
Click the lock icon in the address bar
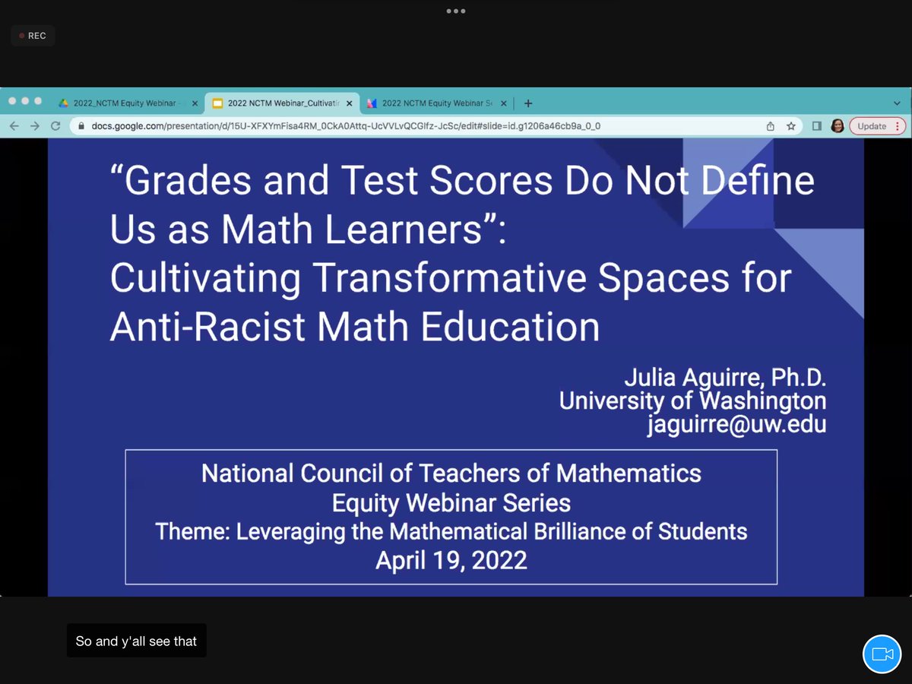(x=81, y=126)
